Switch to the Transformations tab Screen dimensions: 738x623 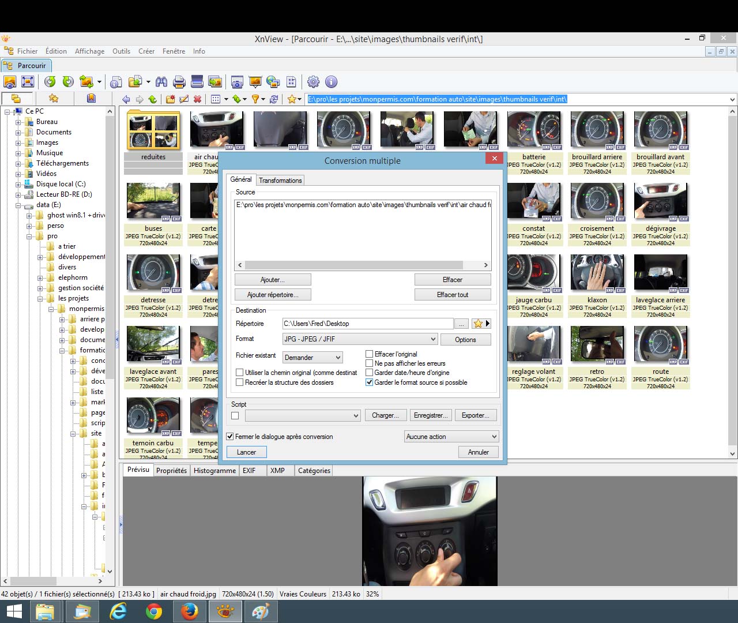[x=280, y=181]
